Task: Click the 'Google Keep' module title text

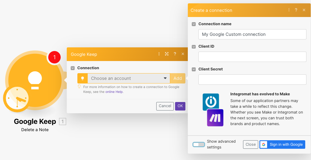Action: [x=35, y=121]
